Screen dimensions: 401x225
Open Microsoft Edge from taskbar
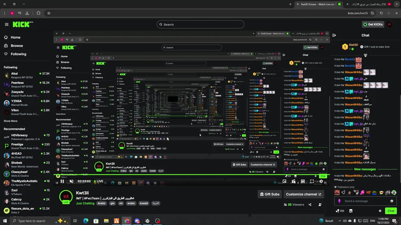tap(86, 221)
